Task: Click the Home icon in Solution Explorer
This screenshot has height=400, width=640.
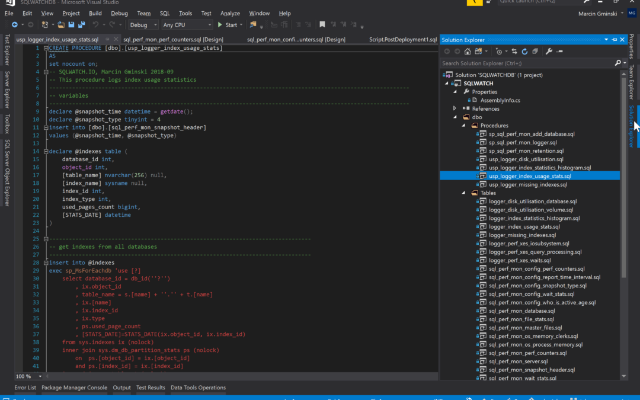Action: pyautogui.click(x=468, y=52)
